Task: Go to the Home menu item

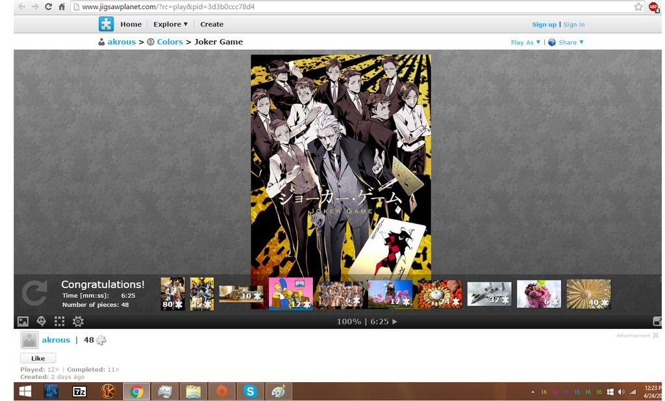Action: (131, 24)
